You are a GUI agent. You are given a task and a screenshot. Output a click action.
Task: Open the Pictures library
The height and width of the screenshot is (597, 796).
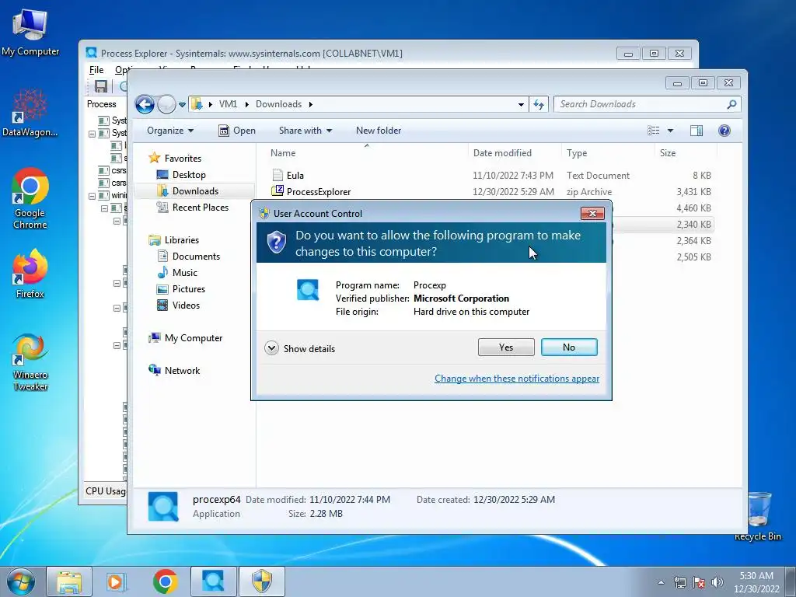click(x=188, y=289)
